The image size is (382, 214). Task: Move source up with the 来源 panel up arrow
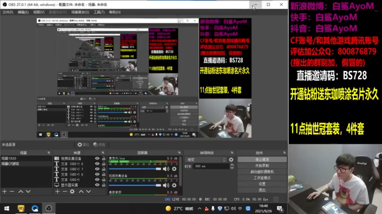[x=81, y=192]
